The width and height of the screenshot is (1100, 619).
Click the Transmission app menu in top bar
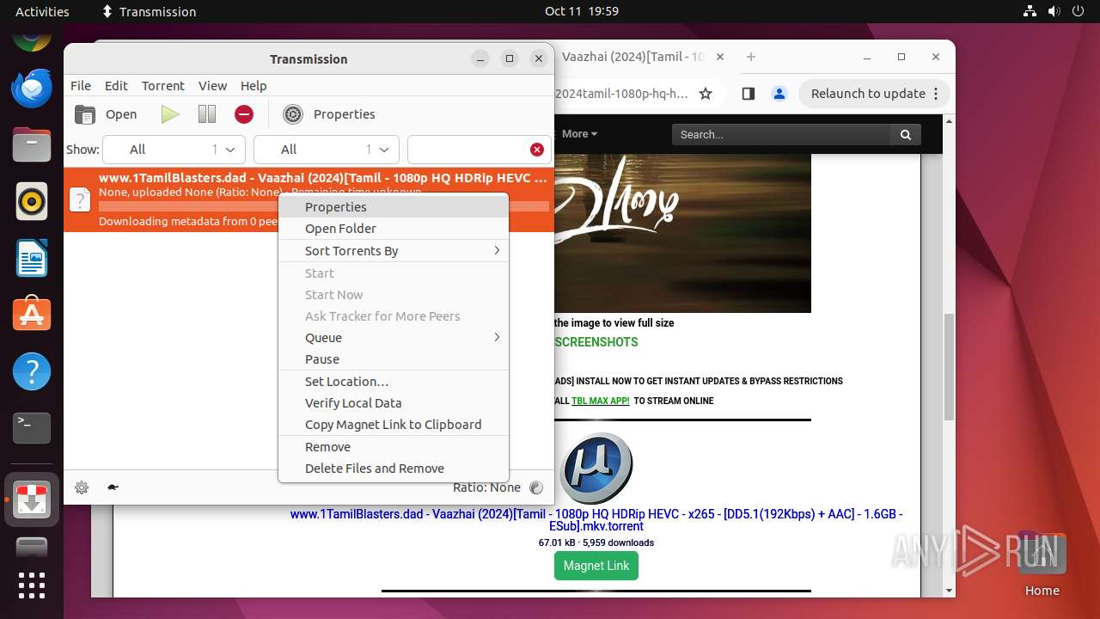[149, 11]
